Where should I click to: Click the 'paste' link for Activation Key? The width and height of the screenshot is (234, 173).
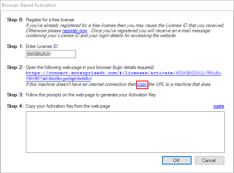[219, 106]
